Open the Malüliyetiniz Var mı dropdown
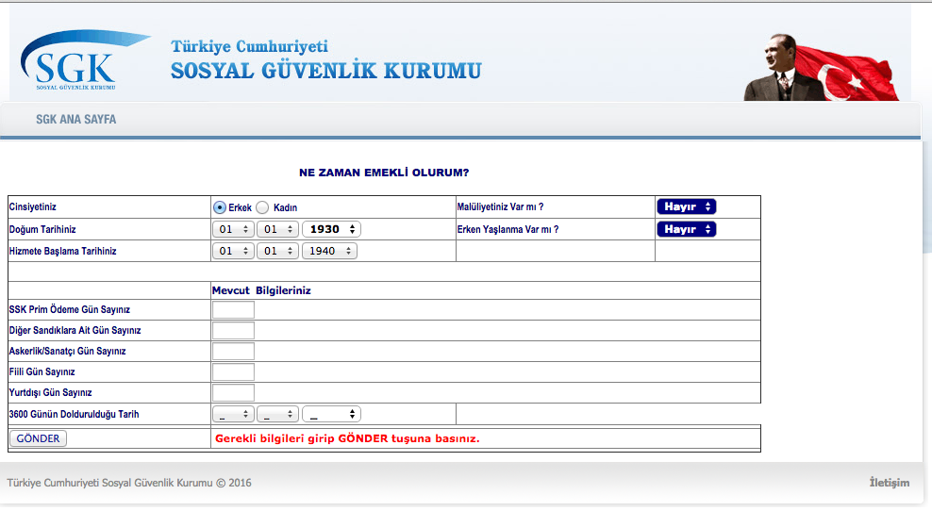 coord(686,206)
